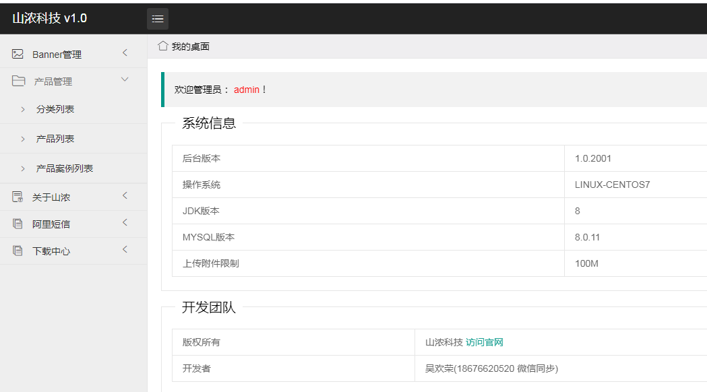Open the 产品管理 menu
This screenshot has height=392, width=707.
tap(73, 81)
